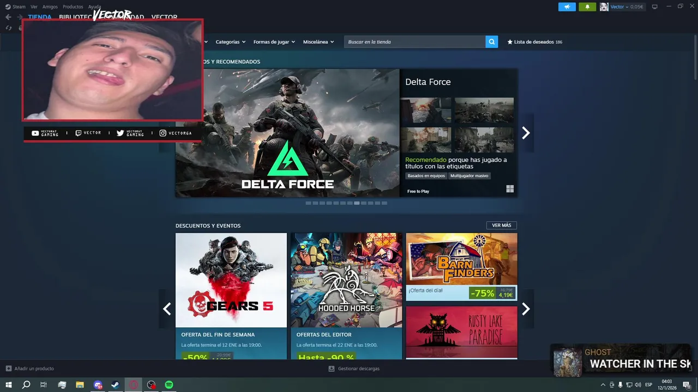Show next offers with right arrow
Screen dimensions: 698x392
(x=526, y=309)
